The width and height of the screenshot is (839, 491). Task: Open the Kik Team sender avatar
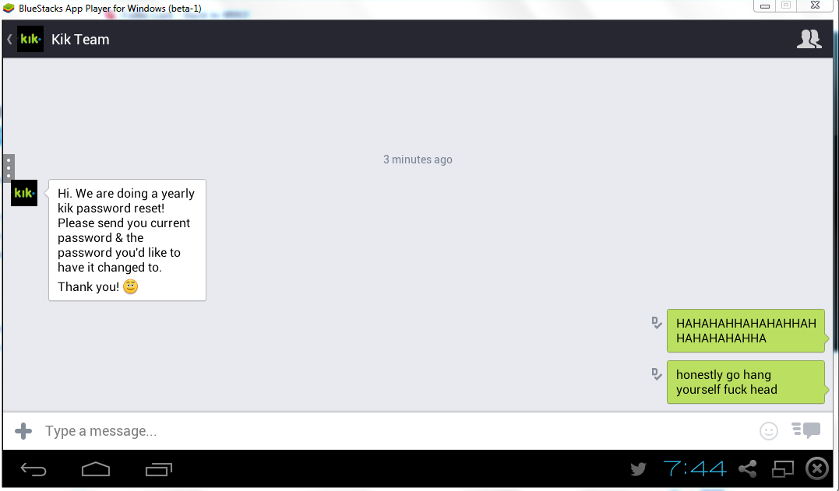(24, 193)
